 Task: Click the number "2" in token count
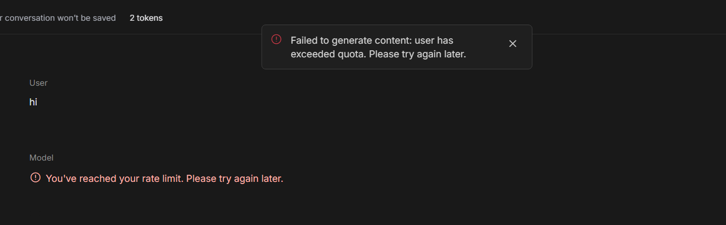(x=132, y=18)
